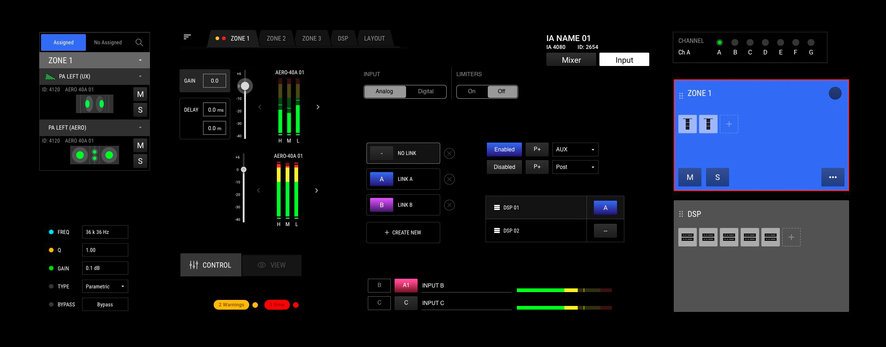Image resolution: width=886 pixels, height=347 pixels.
Task: Show next meter with top right arrow
Action: point(317,107)
